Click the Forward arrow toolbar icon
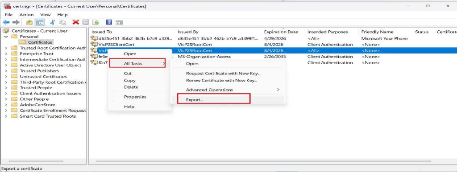Image resolution: width=457 pixels, height=172 pixels. click(16, 22)
